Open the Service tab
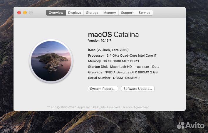This screenshot has width=208, height=133. [x=145, y=13]
